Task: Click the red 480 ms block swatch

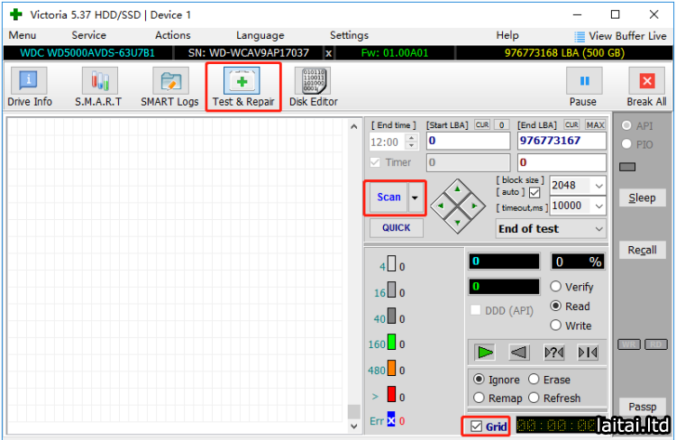Action: [391, 369]
